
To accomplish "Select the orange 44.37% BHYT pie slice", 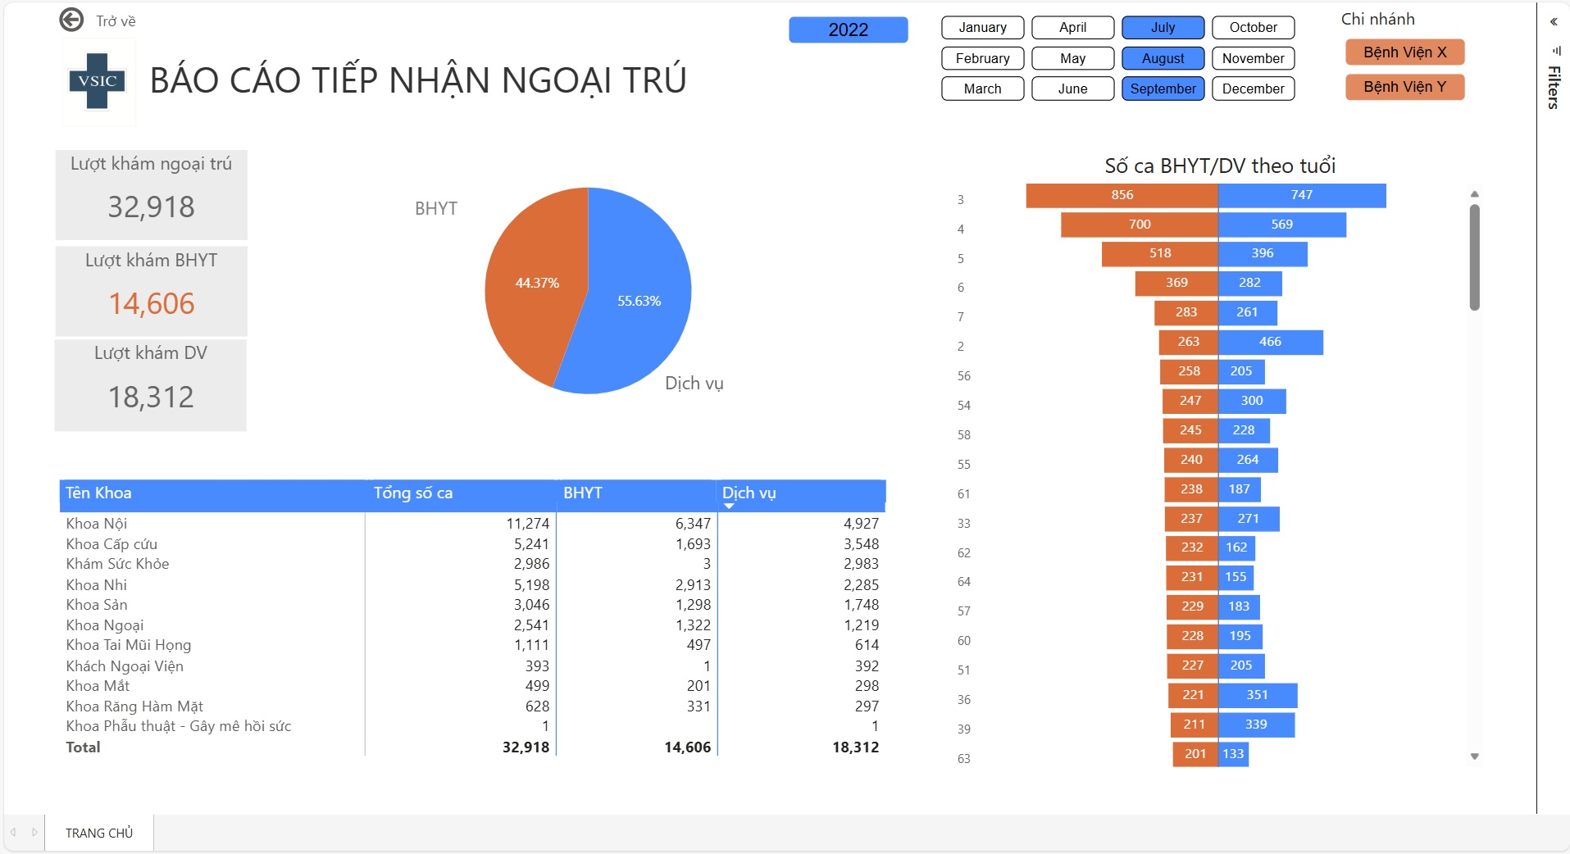I will (533, 283).
